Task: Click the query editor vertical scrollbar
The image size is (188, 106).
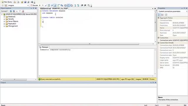Action: pos(155,22)
